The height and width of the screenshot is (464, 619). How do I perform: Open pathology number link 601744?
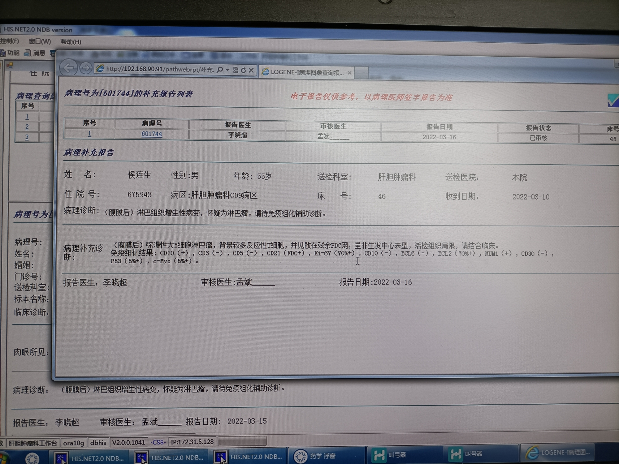coord(152,134)
